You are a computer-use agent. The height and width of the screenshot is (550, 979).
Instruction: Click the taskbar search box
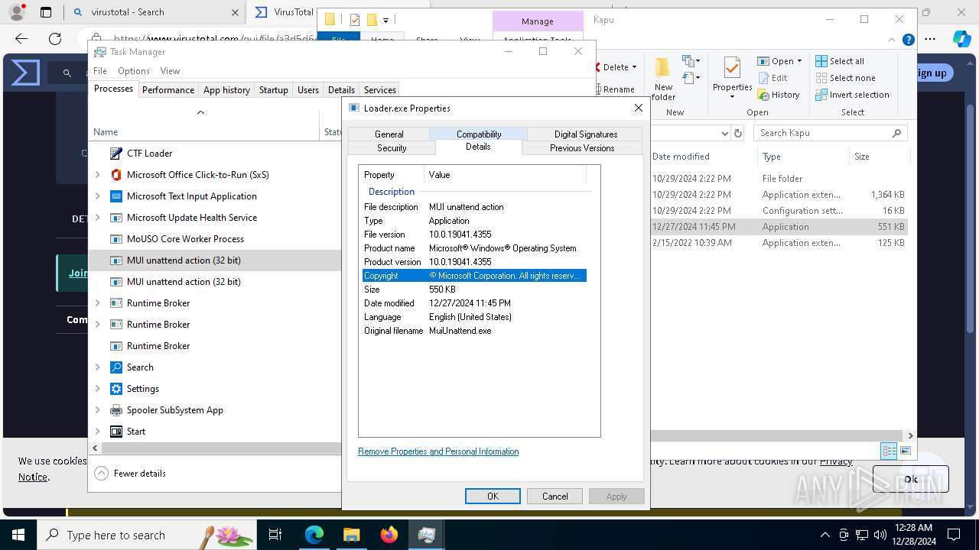click(145, 535)
